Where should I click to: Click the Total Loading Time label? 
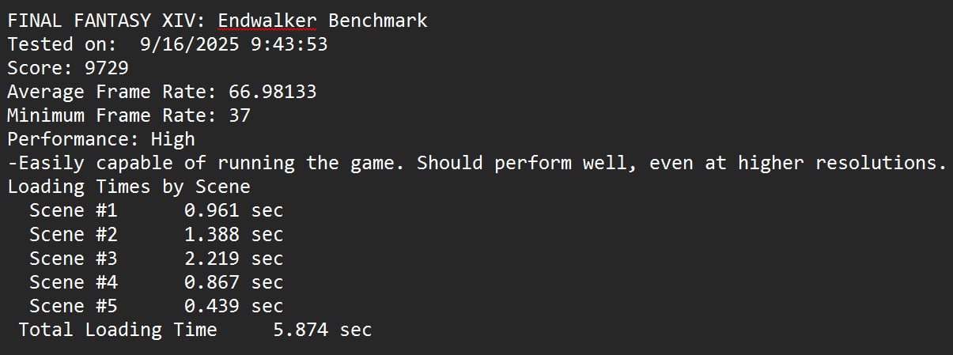click(x=117, y=329)
